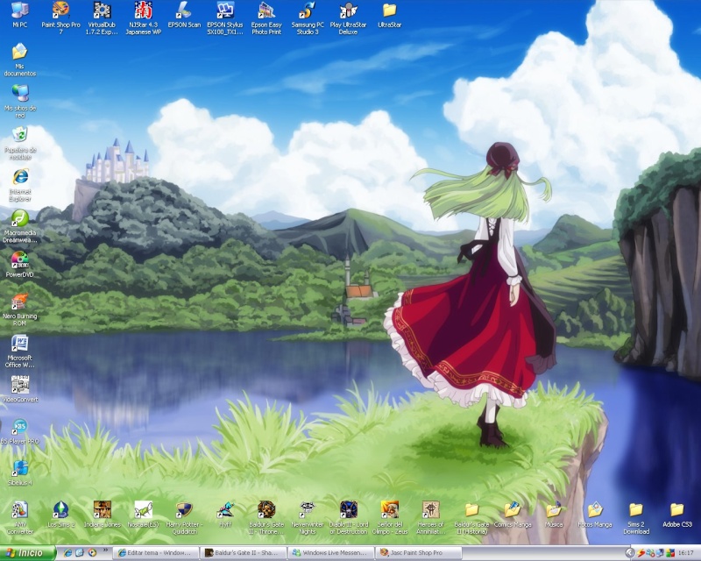
Task: Select the Baldur's Gate II (Historia) folder
Action: [x=471, y=518]
